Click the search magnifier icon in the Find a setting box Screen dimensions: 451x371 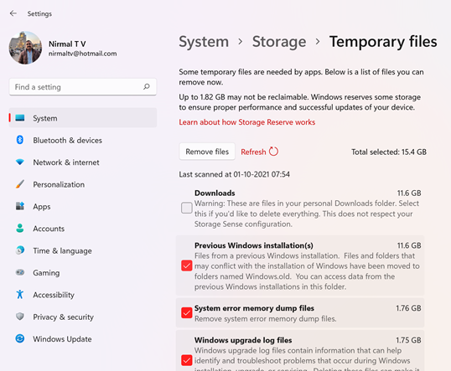pyautogui.click(x=147, y=86)
